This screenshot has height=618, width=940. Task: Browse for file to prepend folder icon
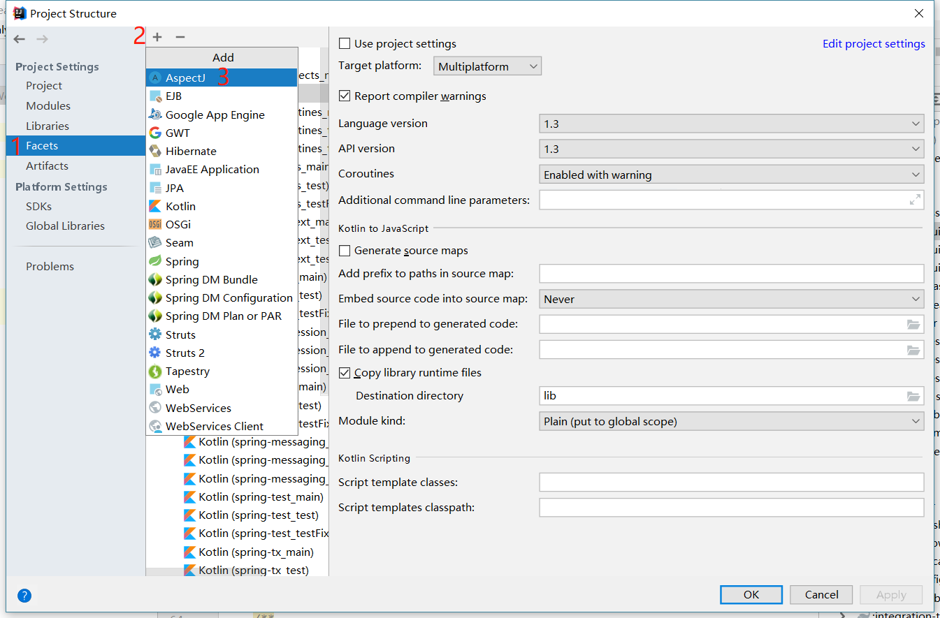913,324
